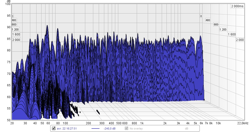Click the 100 dB level axis label
This screenshot has height=132, width=250.
point(8,4)
